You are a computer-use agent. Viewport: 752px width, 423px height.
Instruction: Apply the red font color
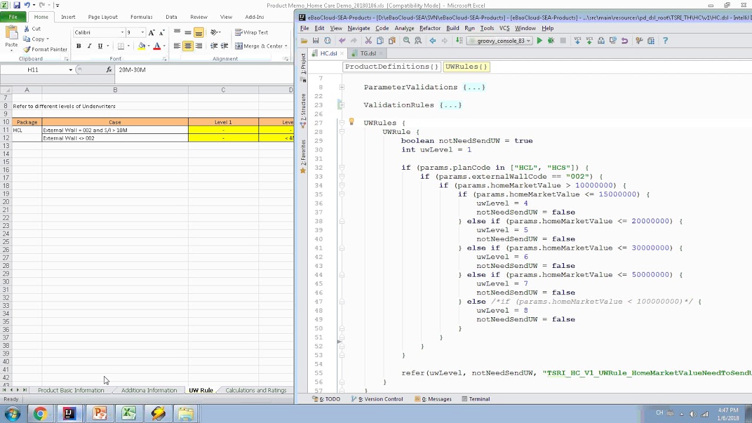[157, 46]
